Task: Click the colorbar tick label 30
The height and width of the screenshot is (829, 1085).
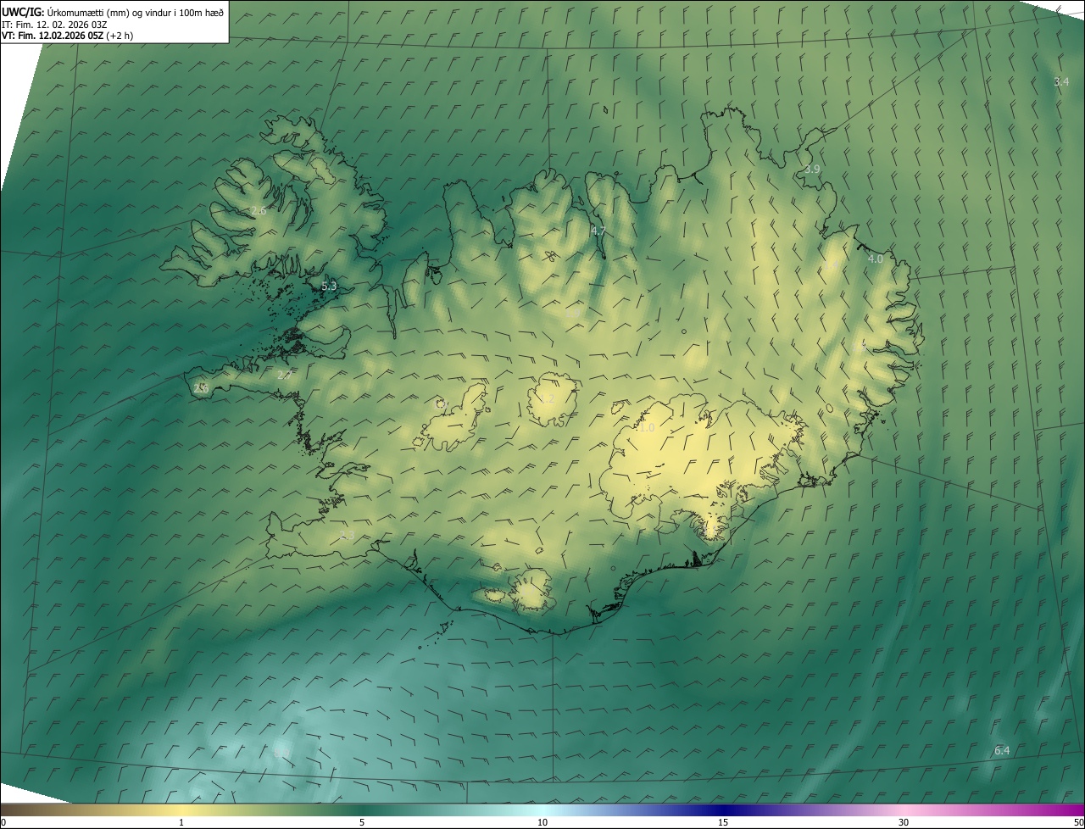Action: 904,822
